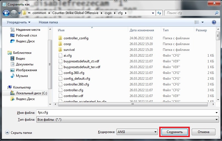Click navigation pane scrollbar down arrow
The width and height of the screenshot is (222, 141).
point(50,104)
